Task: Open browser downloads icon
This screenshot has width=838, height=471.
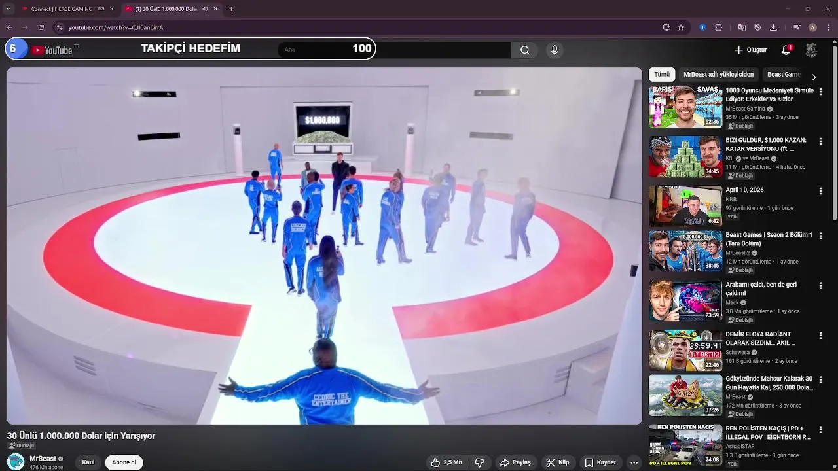Action: coord(773,27)
